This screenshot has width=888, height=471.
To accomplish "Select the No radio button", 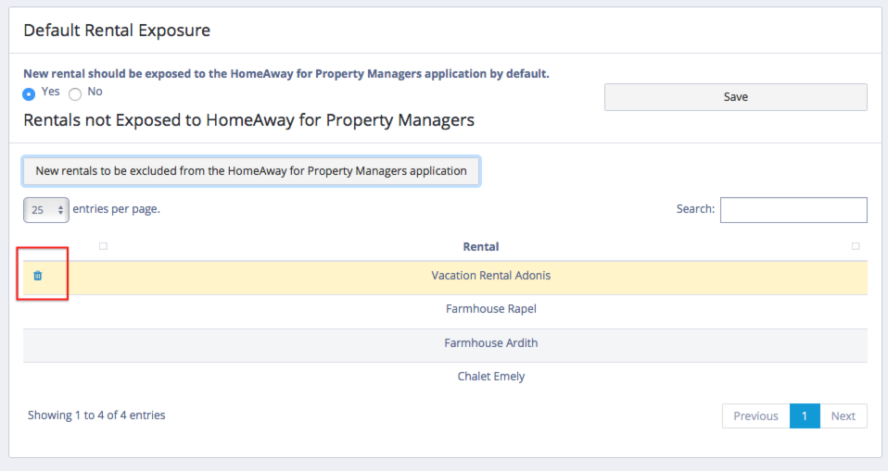I will click(75, 93).
